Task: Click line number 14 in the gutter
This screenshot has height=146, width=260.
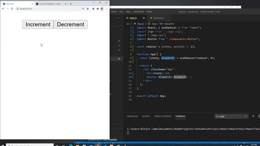Action: pyautogui.click(x=130, y=77)
